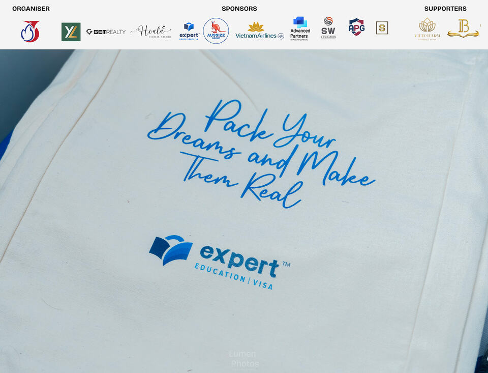Open the tote bag photo
The height and width of the screenshot is (373, 488).
[244, 211]
